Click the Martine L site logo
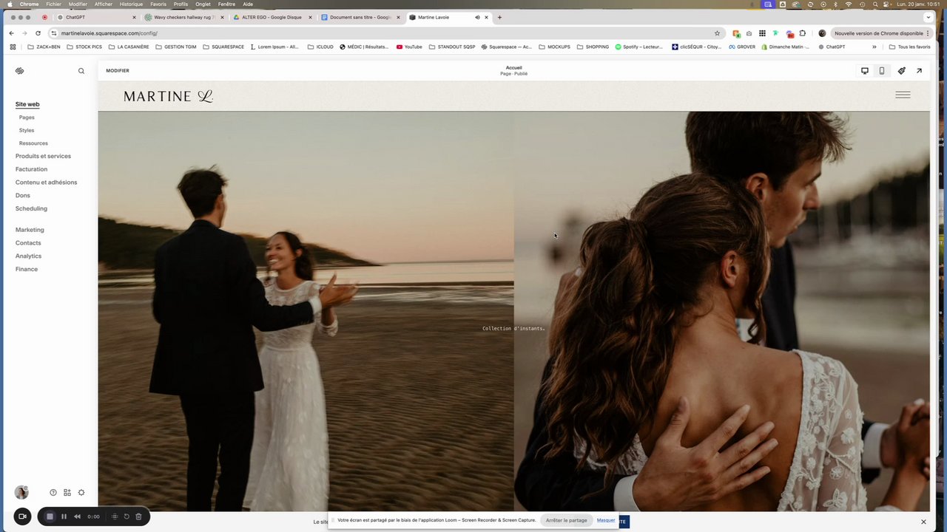The image size is (947, 532). point(169,96)
